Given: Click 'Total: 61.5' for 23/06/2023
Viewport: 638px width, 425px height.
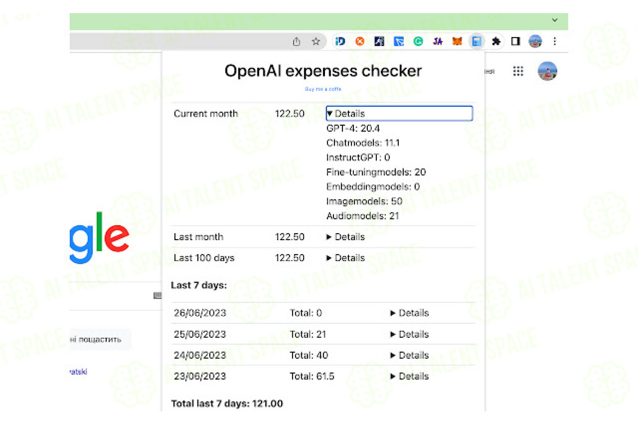Looking at the screenshot, I should (x=312, y=376).
